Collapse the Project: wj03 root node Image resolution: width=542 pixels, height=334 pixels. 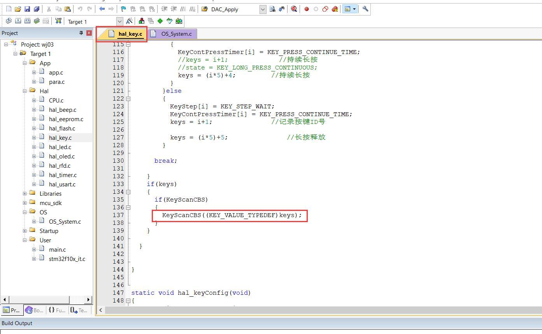tap(6, 44)
